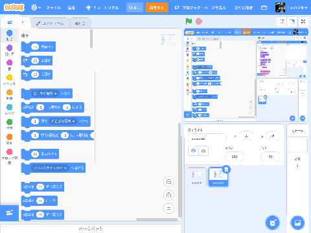Open the destination dropdown in the go to block
The height and width of the screenshot is (233, 311).
[x=45, y=93]
